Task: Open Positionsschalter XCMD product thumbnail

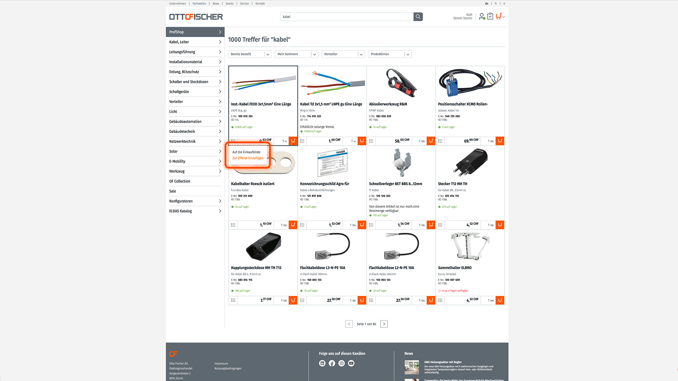Action: pos(470,83)
